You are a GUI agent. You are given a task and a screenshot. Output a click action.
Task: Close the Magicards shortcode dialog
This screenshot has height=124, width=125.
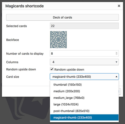pos(119,6)
